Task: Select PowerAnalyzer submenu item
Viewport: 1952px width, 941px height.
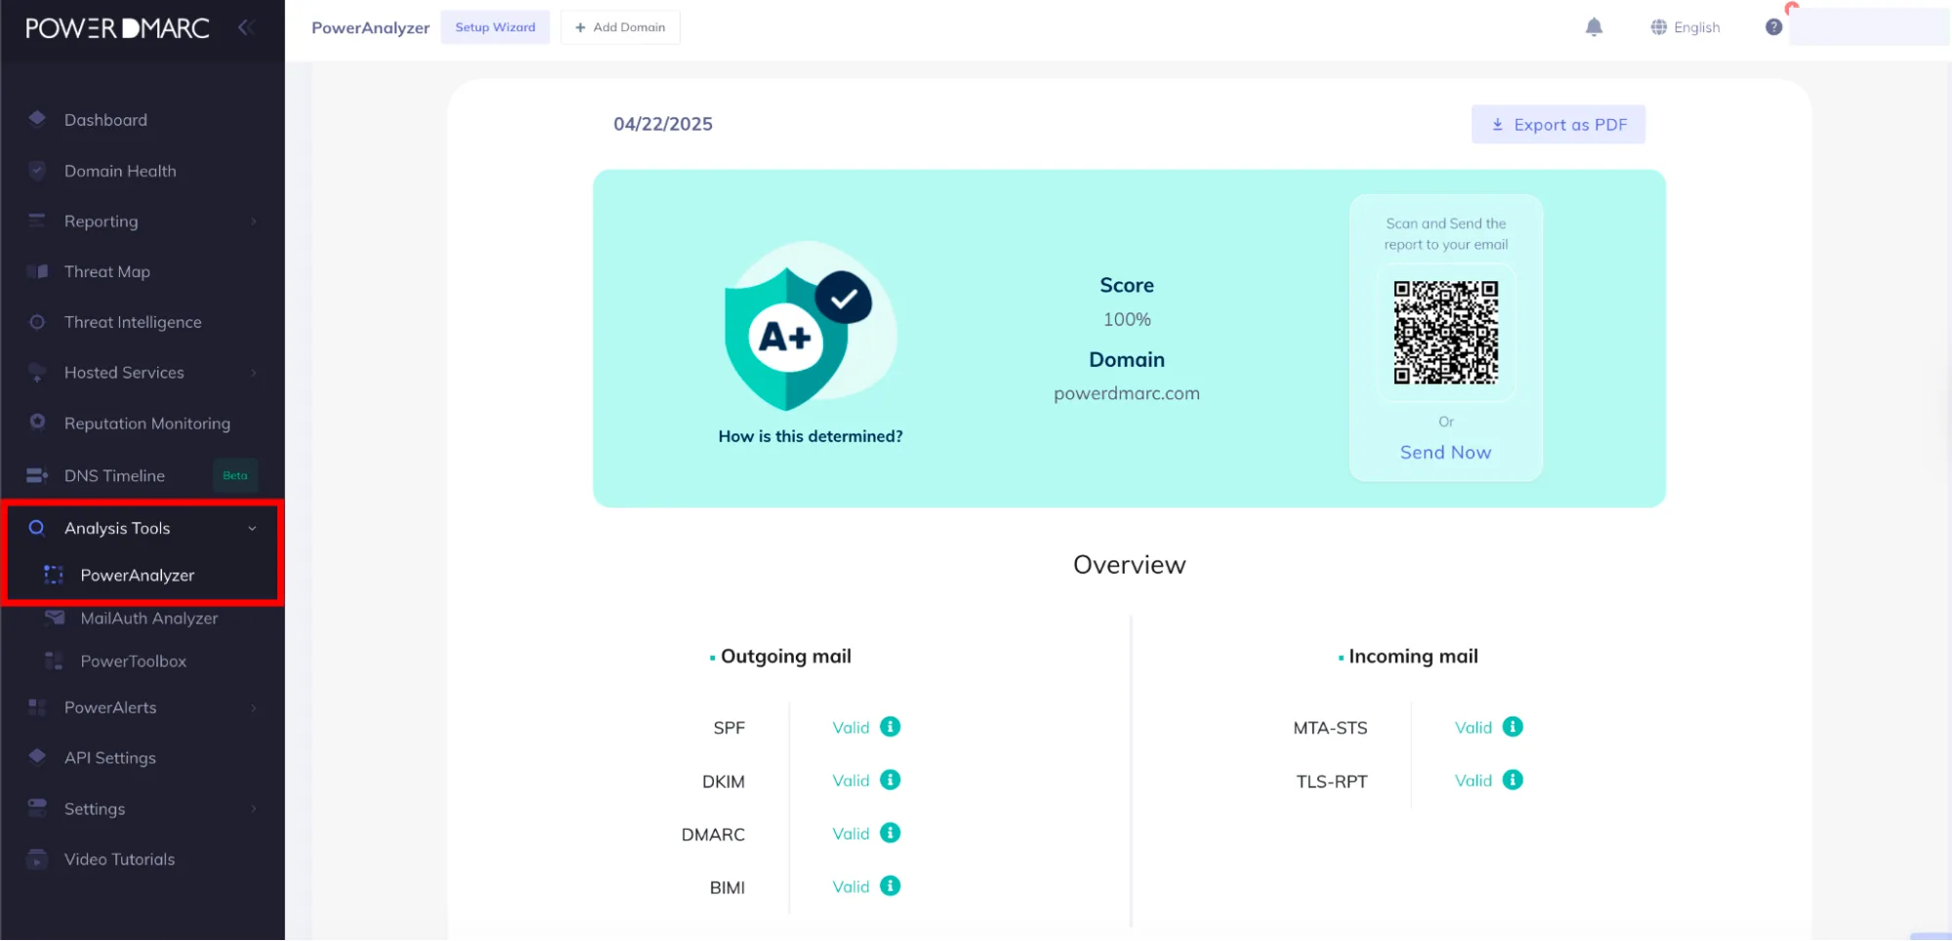Action: pos(137,575)
